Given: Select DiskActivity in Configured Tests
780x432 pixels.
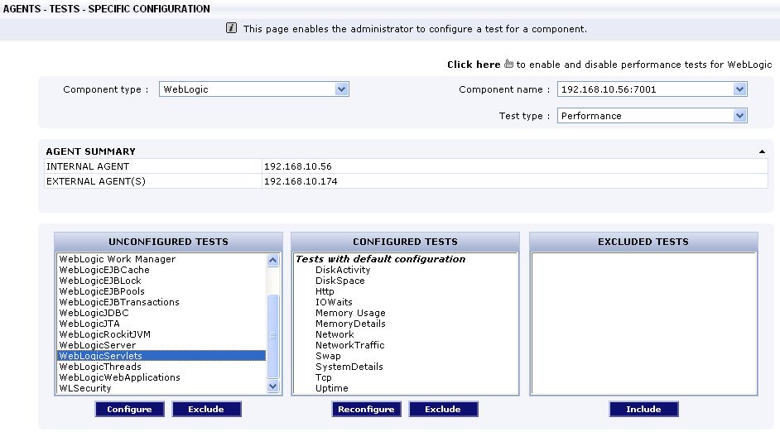Looking at the screenshot, I should 343,270.
